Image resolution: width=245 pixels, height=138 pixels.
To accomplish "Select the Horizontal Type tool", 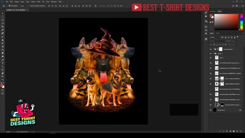I will tap(3, 63).
